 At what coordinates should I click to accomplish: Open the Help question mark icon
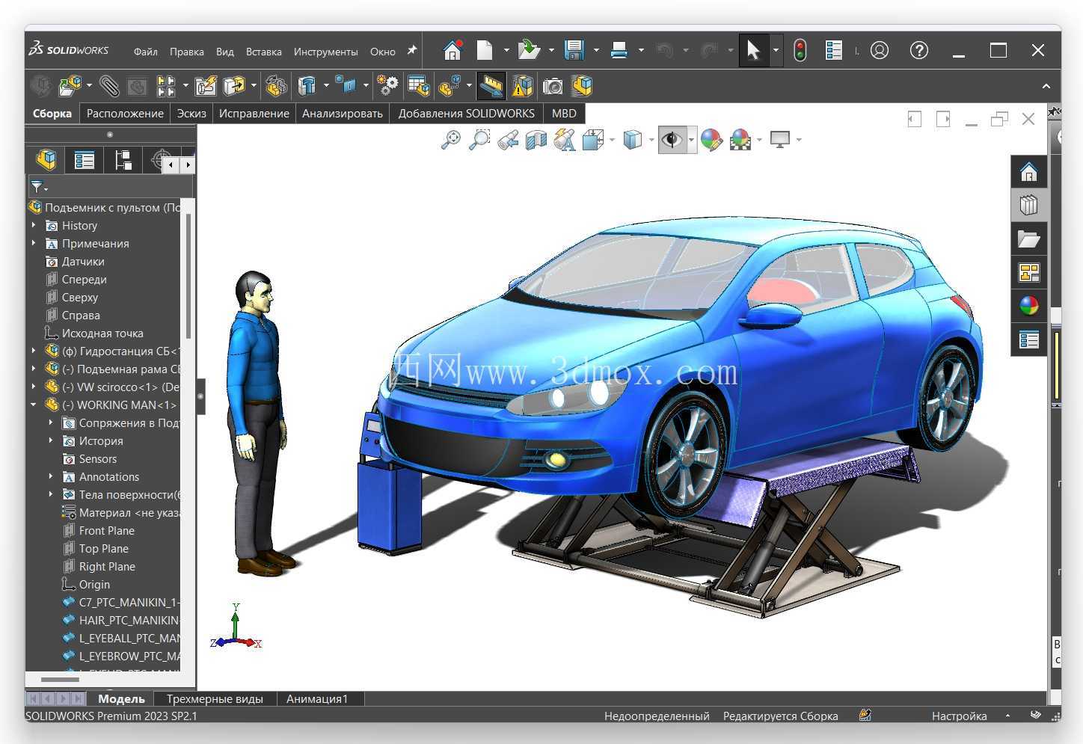point(919,50)
